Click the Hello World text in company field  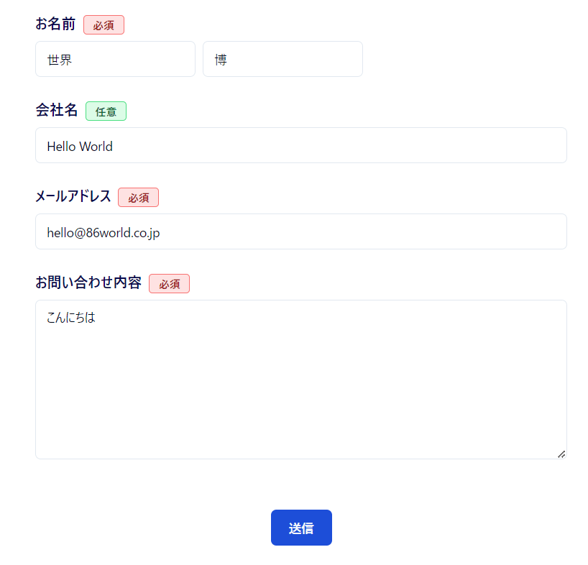80,147
